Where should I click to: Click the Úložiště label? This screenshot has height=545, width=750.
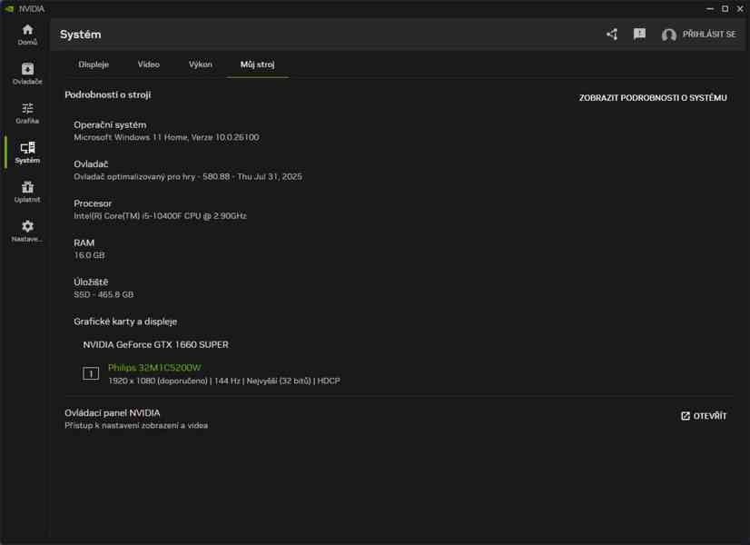click(x=91, y=282)
